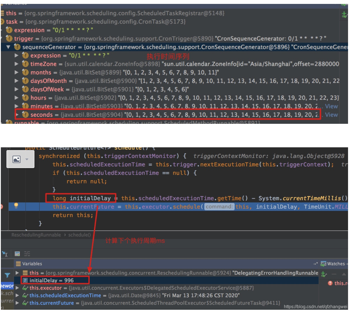Viewport: 350px width, 312px height.
Task: Add a new watch with the green plus icon
Action: [x=323, y=274]
